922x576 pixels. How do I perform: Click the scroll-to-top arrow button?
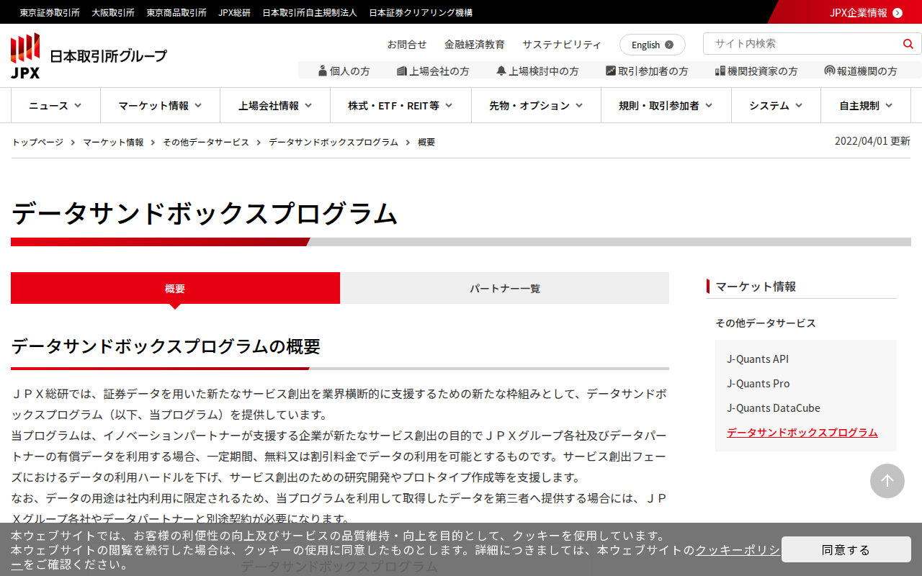click(x=887, y=481)
